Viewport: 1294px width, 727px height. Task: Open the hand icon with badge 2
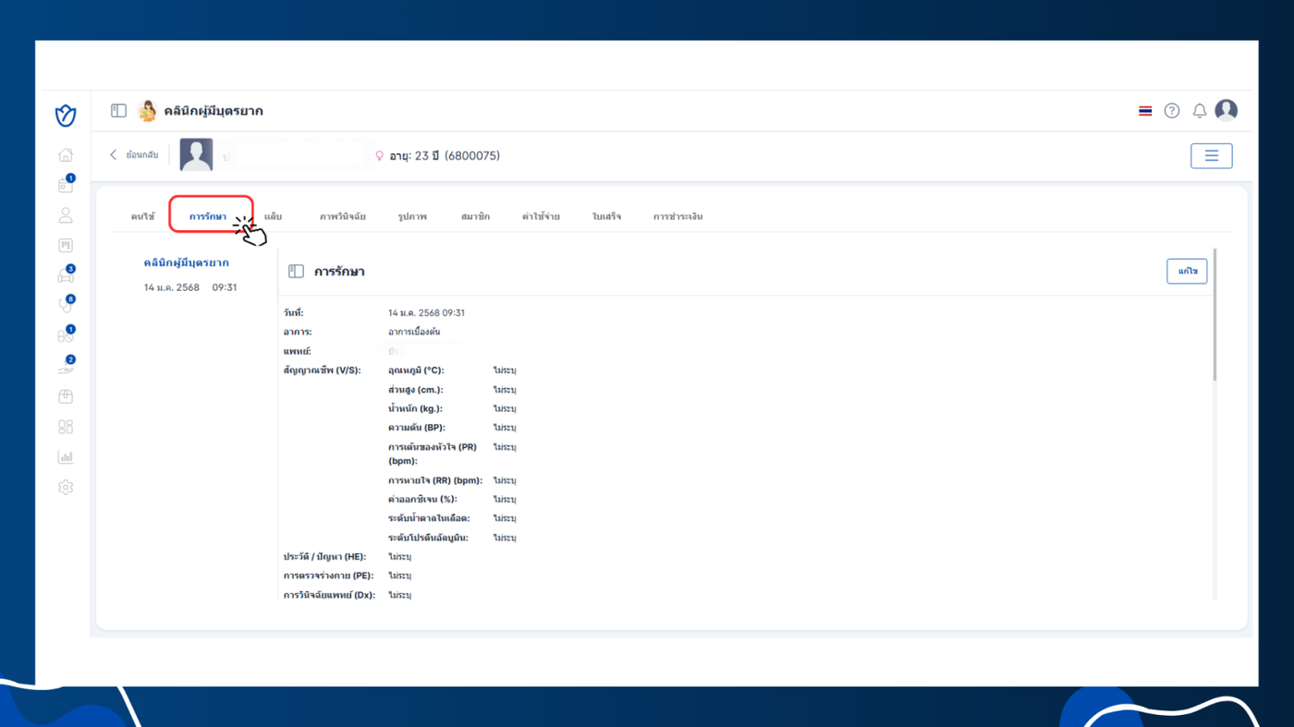[x=66, y=366]
